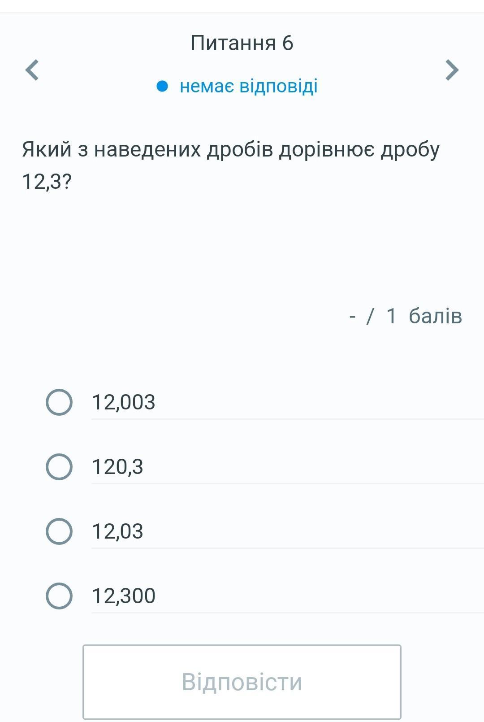The width and height of the screenshot is (484, 722).
Task: Click question text starting "Який з наведених"
Action: tap(231, 149)
